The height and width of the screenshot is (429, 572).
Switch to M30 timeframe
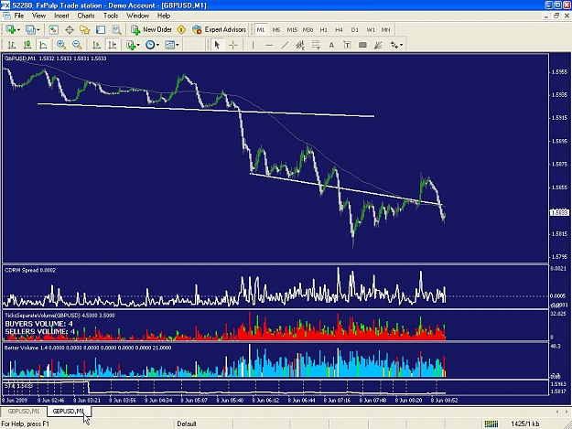tap(308, 30)
